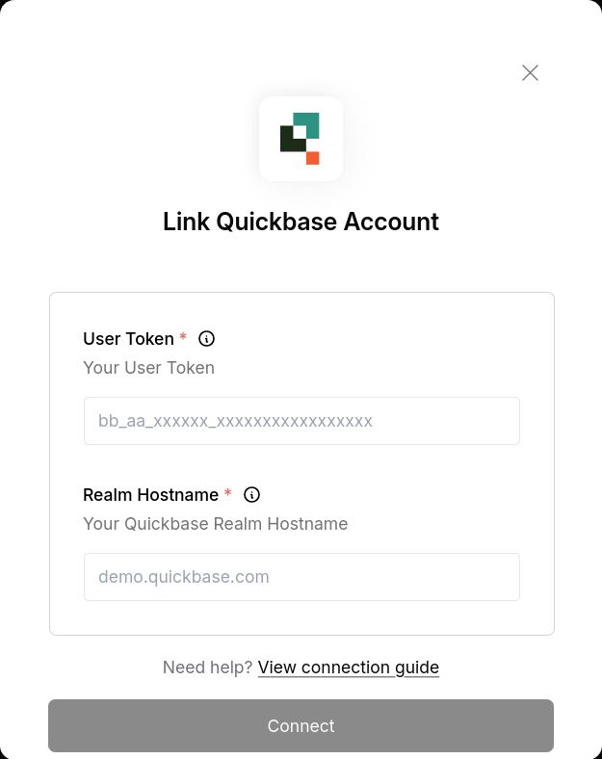Screen dimensions: 602x759
Task: Click the User Token field label
Action: coord(128,339)
